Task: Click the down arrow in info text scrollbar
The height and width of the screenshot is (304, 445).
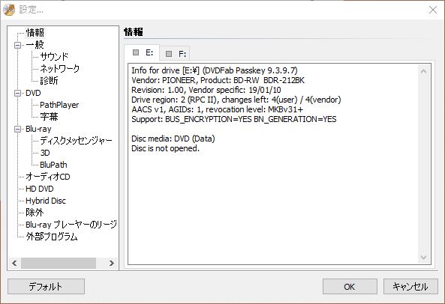Action: tap(423, 257)
